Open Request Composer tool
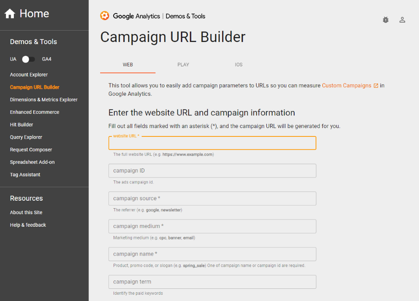The width and height of the screenshot is (419, 301). tap(31, 150)
